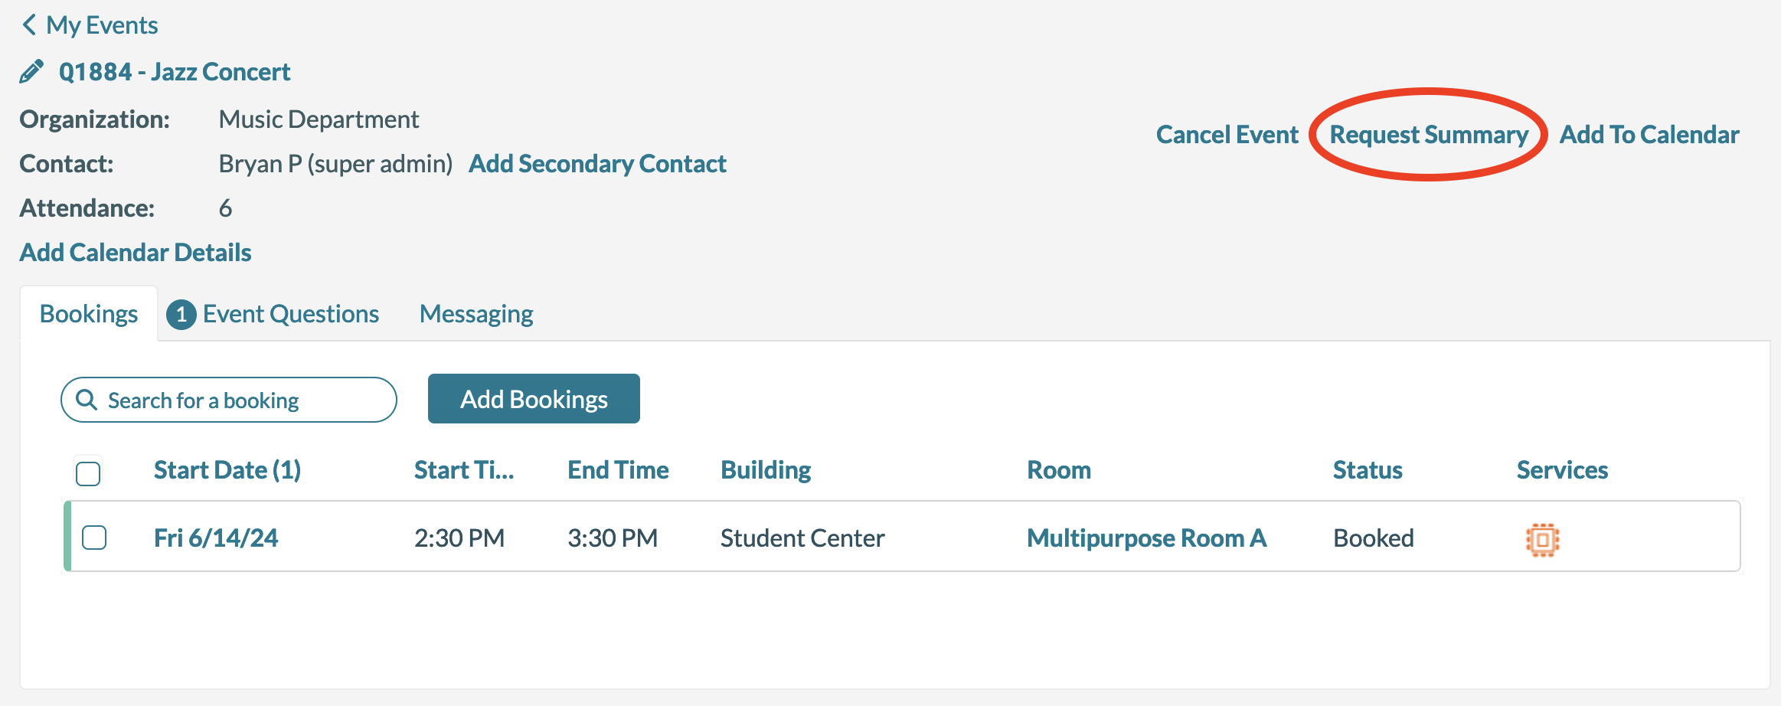Click the magnifier icon in booking search
The height and width of the screenshot is (706, 1781).
click(87, 400)
